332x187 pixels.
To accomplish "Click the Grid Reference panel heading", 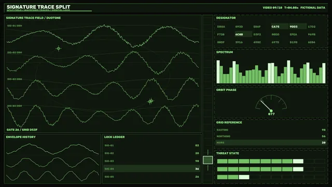I will click(x=229, y=123).
